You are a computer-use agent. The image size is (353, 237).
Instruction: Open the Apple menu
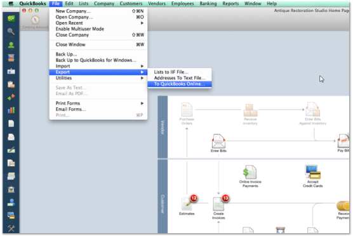tap(11, 4)
